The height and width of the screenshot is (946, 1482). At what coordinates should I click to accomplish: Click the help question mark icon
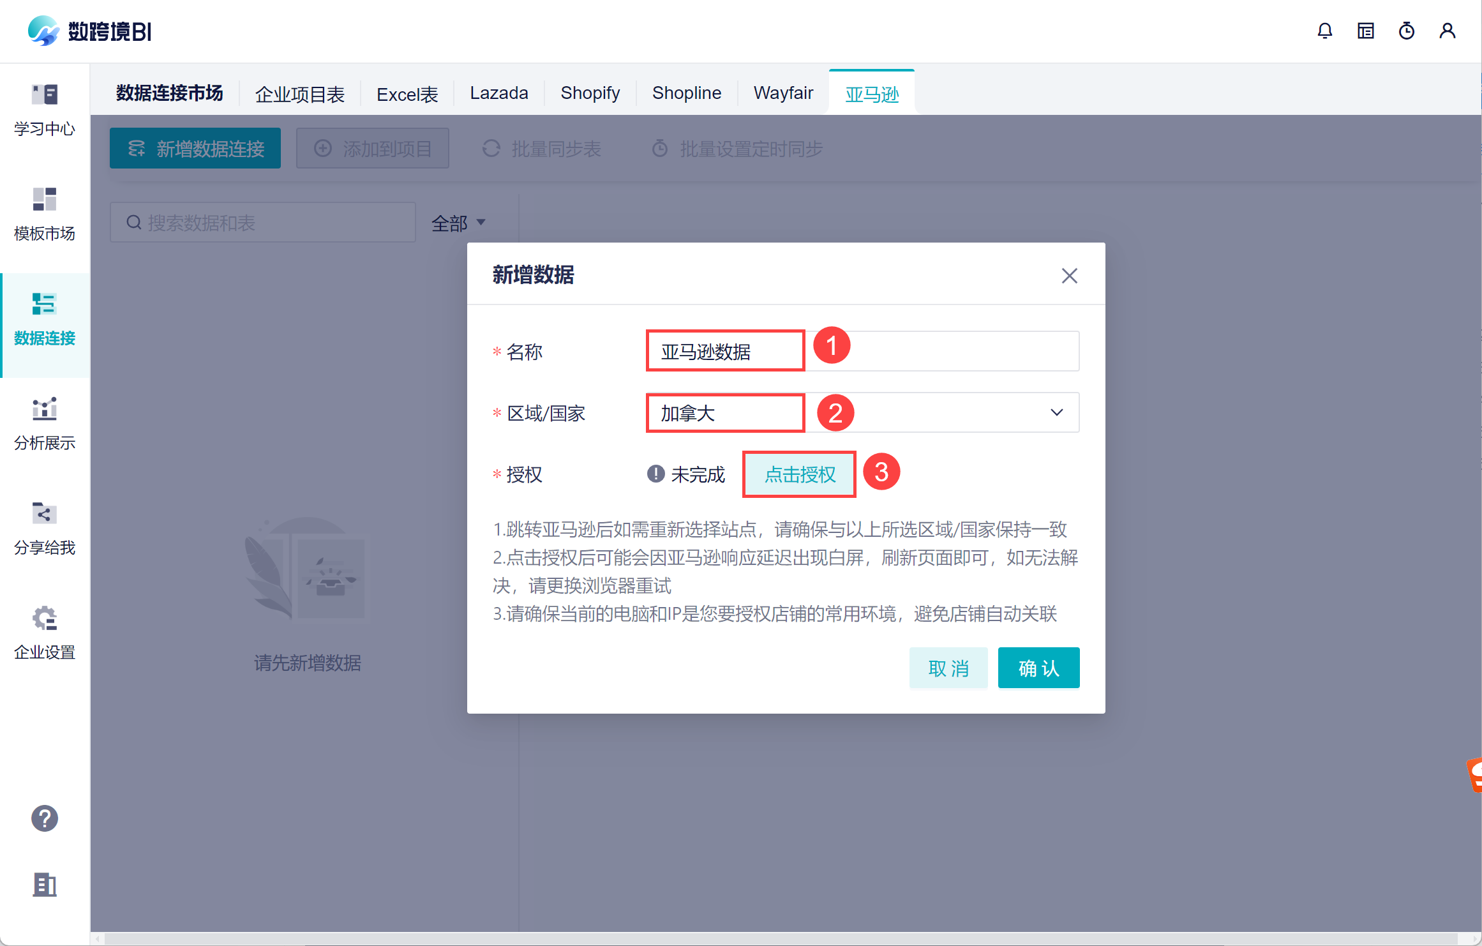coord(45,818)
